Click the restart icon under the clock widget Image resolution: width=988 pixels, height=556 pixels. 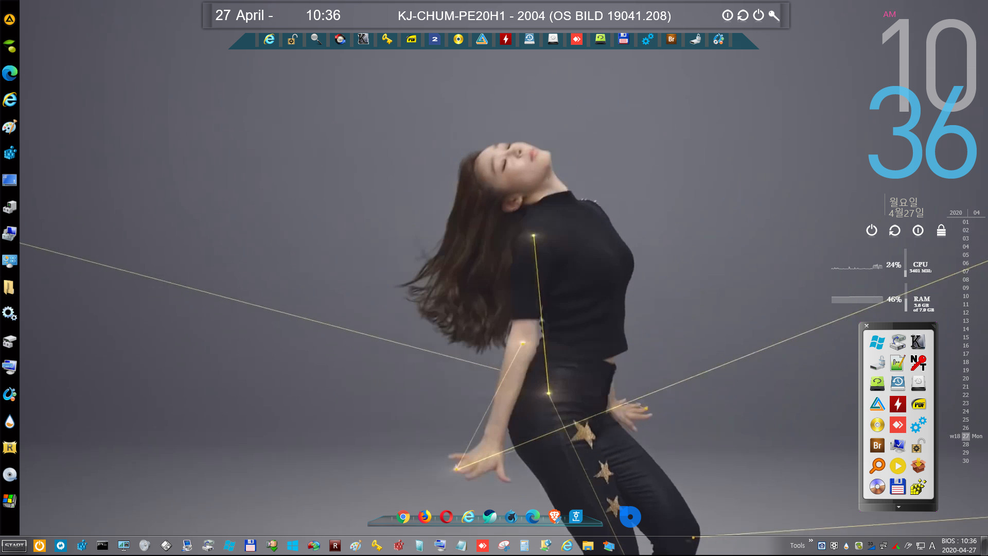(x=894, y=230)
